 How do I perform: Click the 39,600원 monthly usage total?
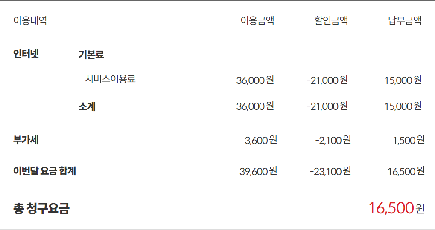[x=258, y=171]
